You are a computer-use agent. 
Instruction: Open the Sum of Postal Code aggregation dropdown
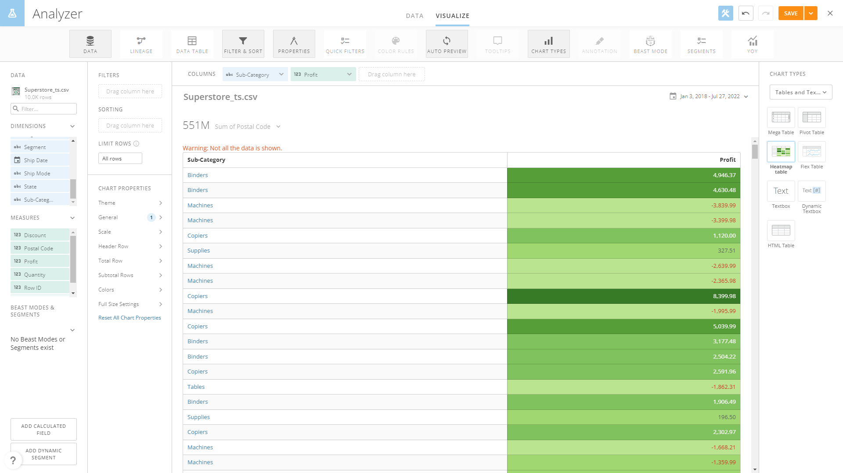247,126
